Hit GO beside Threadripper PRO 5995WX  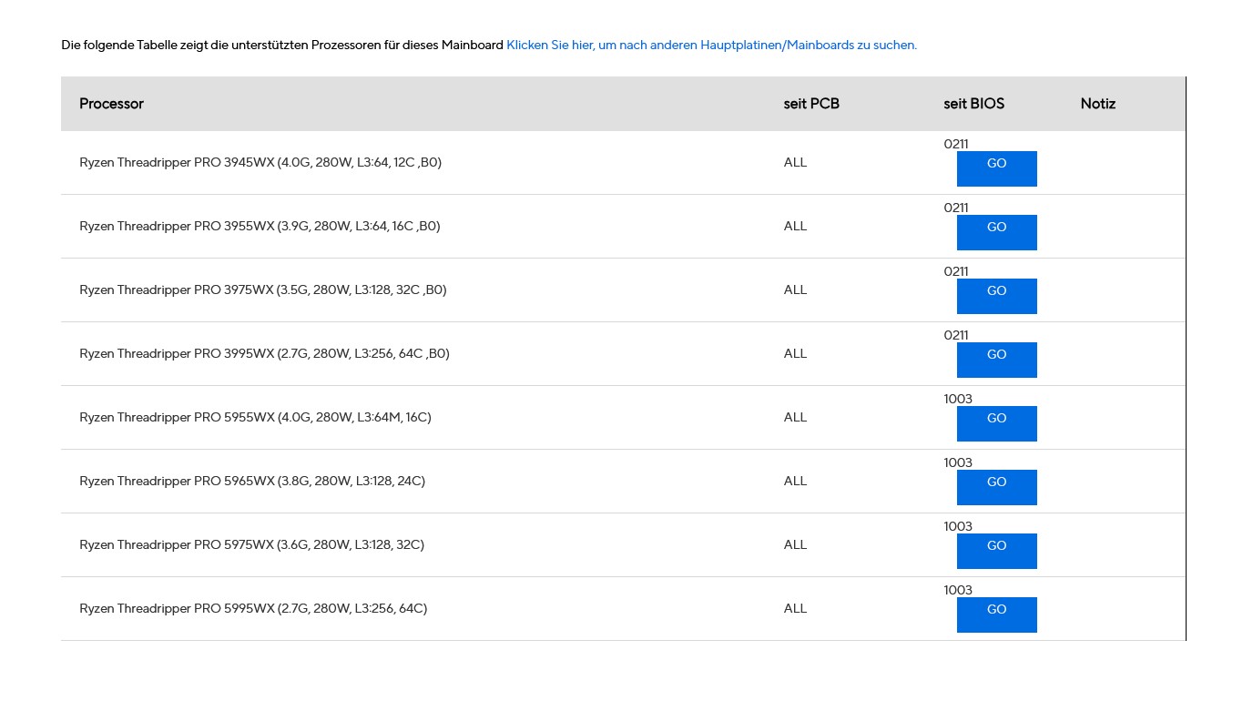(x=996, y=615)
